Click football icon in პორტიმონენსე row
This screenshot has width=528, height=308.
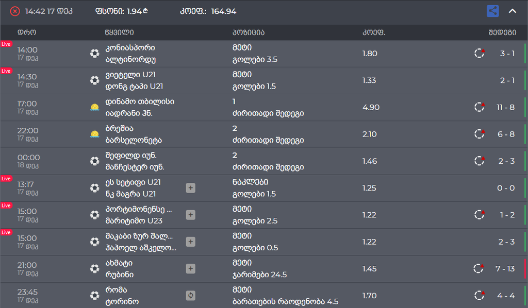[x=95, y=215]
